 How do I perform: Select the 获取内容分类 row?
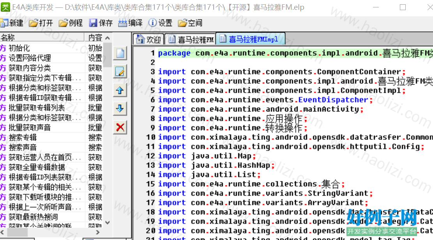click(x=51, y=68)
